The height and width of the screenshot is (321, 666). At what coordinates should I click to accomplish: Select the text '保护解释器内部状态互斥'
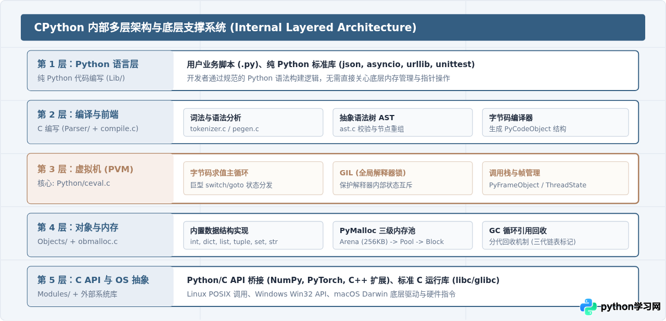click(376, 185)
